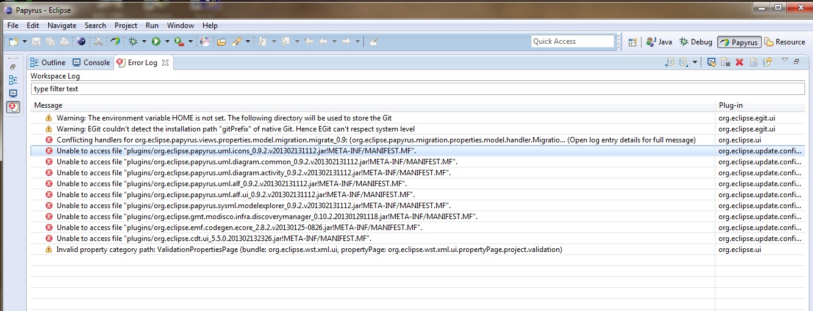The image size is (813, 311).
Task: Click the Console icon in left sidebar
Action: pos(13,93)
